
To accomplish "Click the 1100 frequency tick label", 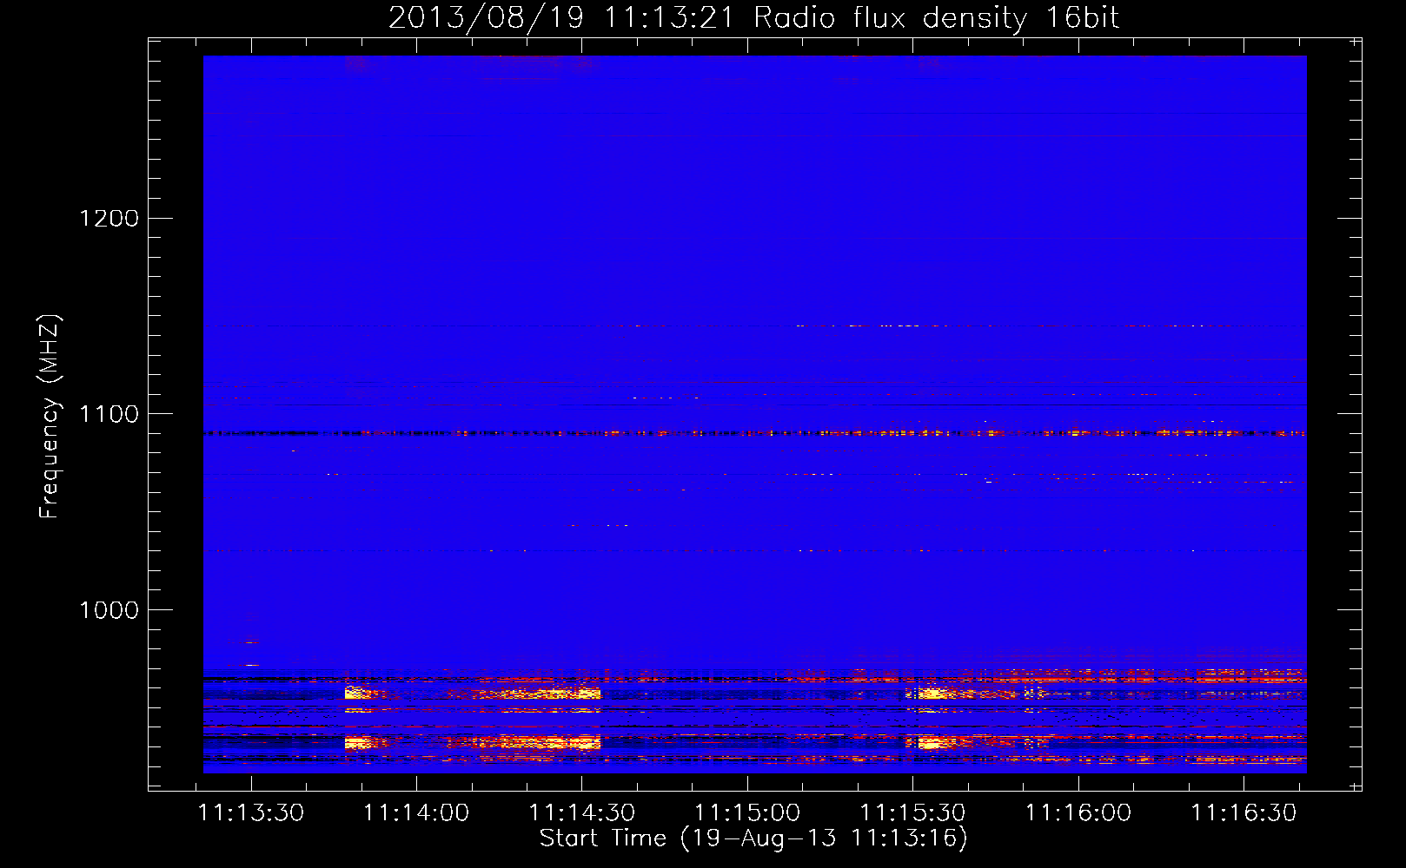I will [x=109, y=414].
